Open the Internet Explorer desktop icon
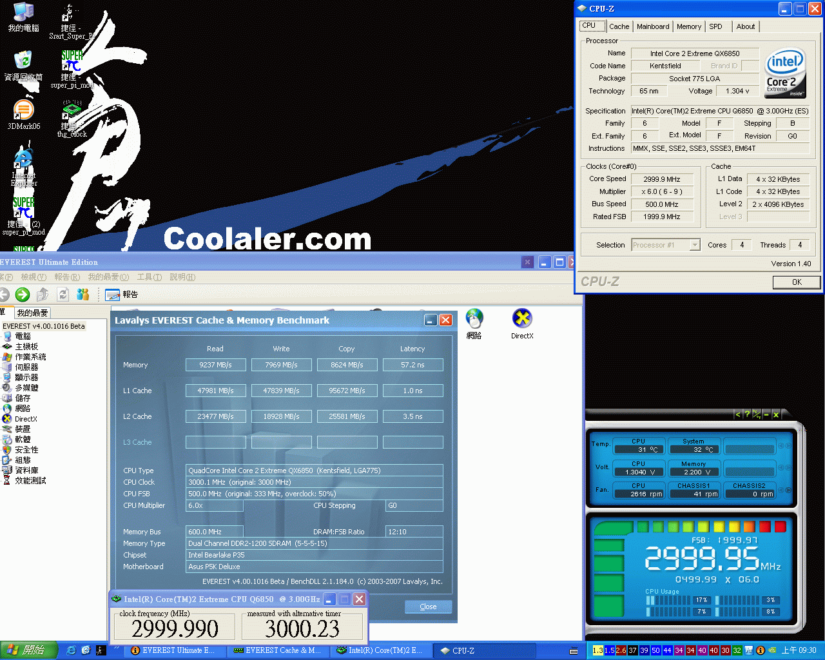This screenshot has height=660, width=825. coord(23,168)
